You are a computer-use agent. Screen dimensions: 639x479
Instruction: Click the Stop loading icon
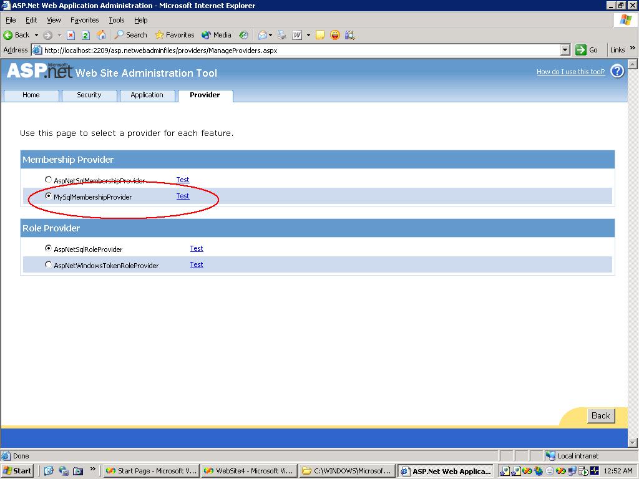(71, 36)
